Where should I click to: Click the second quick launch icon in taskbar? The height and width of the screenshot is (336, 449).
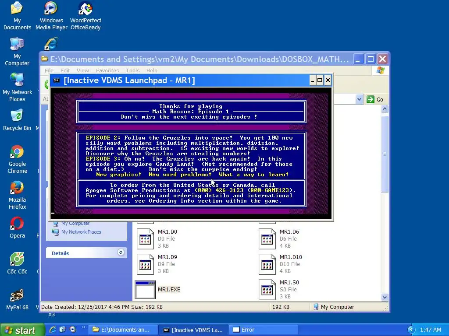pos(63,329)
